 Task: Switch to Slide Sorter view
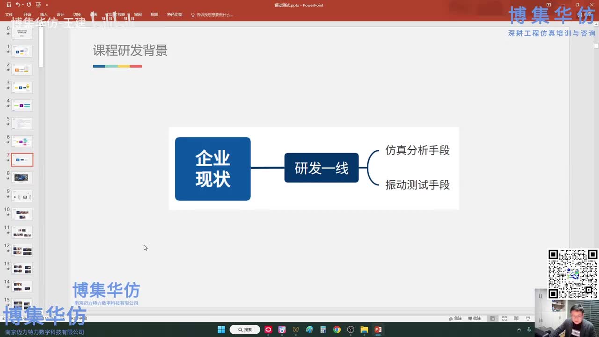click(504, 318)
